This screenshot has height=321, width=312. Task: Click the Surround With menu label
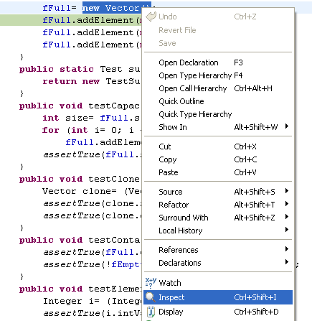click(x=184, y=218)
